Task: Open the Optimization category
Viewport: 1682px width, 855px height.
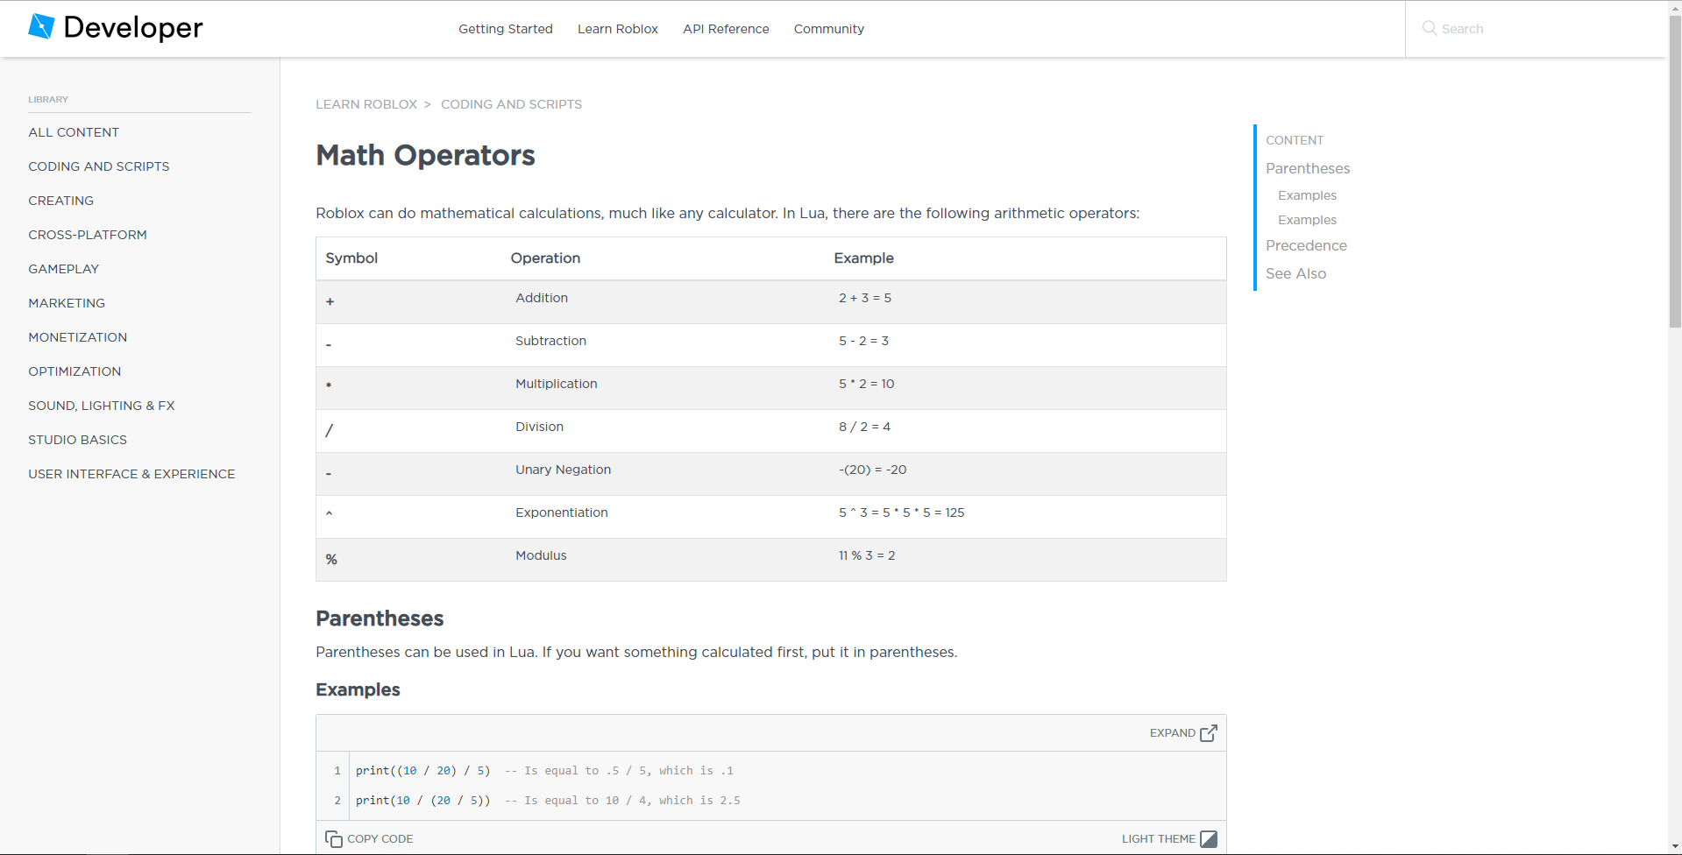Action: coord(75,371)
